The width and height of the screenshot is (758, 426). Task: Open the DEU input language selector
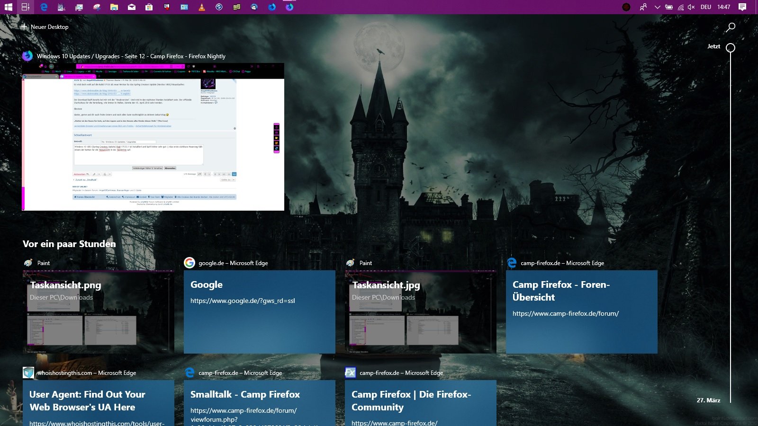pos(706,7)
